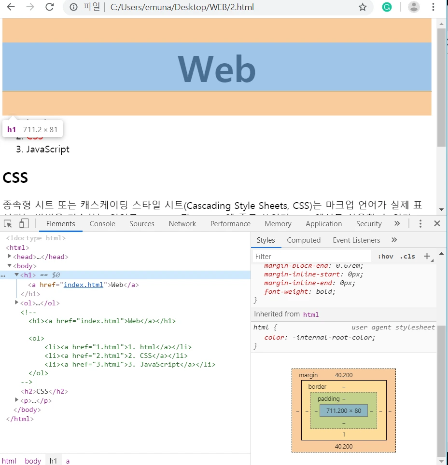Click the color: -internal-root-color property
The width and height of the screenshot is (448, 465).
[320, 338]
